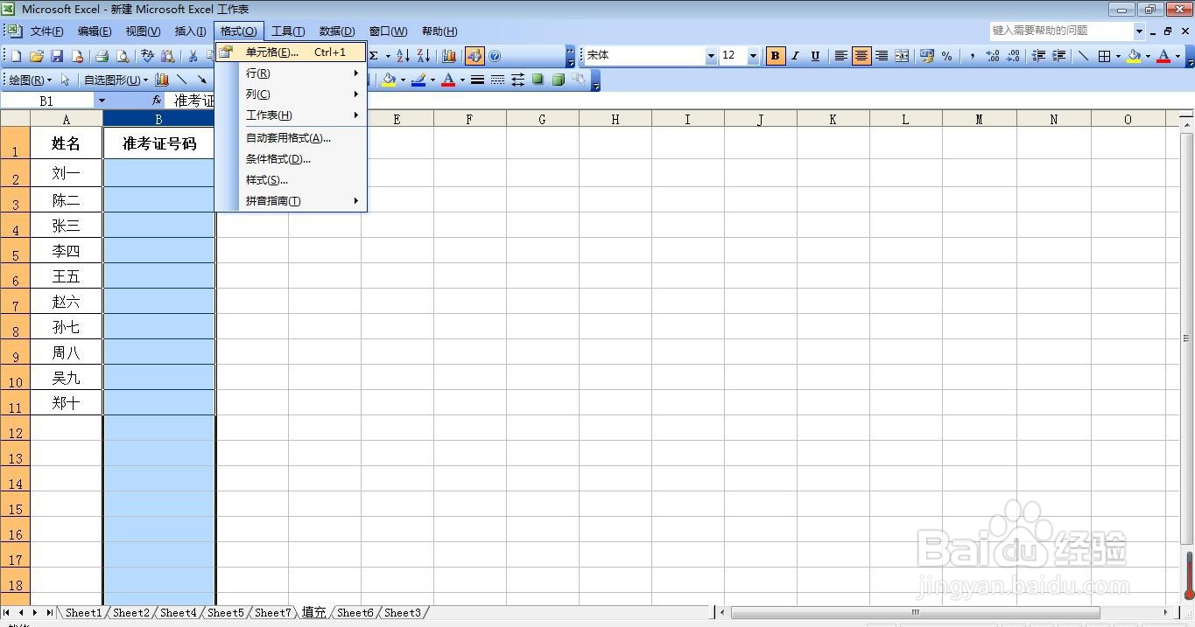Click the Line Color brush swatch in drawing toolbar
The height and width of the screenshot is (627, 1195).
[x=418, y=80]
